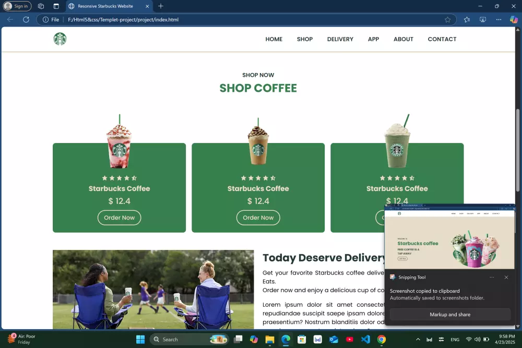Click the page vertical scrollbar thumb

[x=518, y=150]
